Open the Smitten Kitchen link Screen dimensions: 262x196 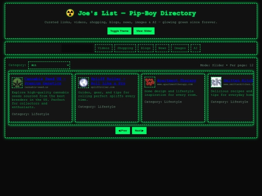pyautogui.click(x=238, y=80)
